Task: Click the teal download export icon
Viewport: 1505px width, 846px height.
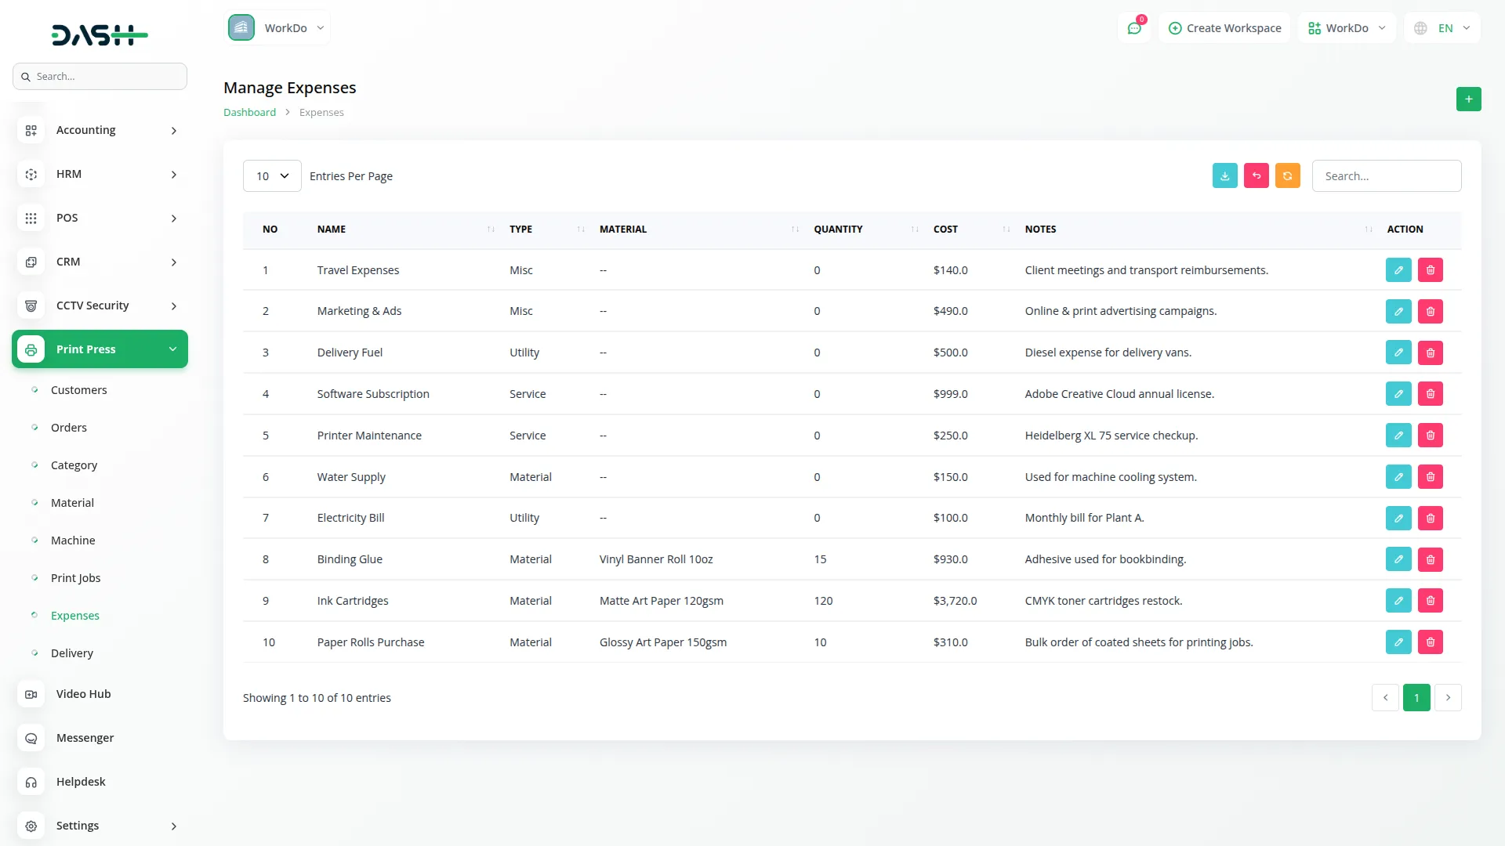Action: click(x=1224, y=175)
